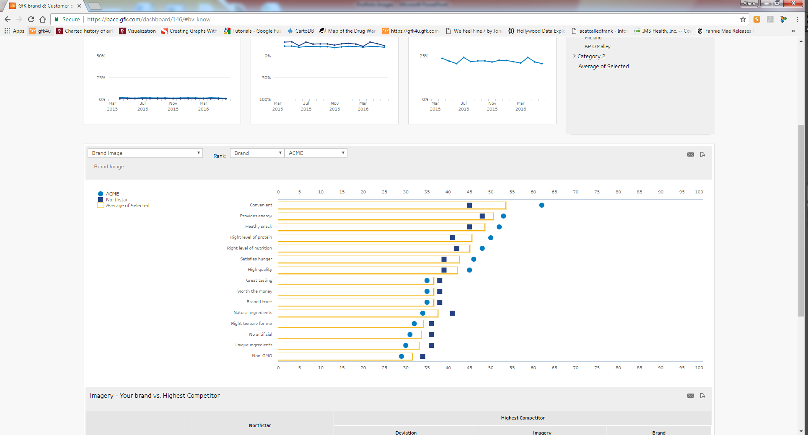Open the Creating Graphs With bookmark
Image resolution: width=808 pixels, height=435 pixels.
[x=189, y=31]
